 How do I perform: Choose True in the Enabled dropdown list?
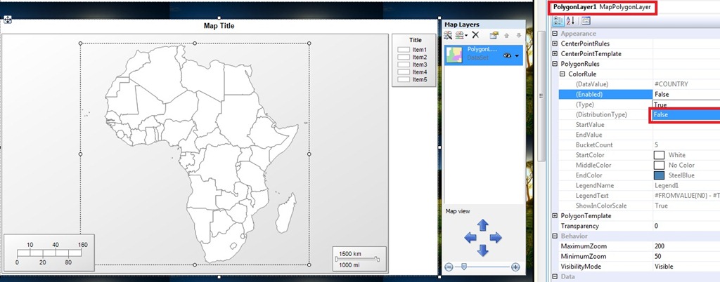click(x=686, y=105)
